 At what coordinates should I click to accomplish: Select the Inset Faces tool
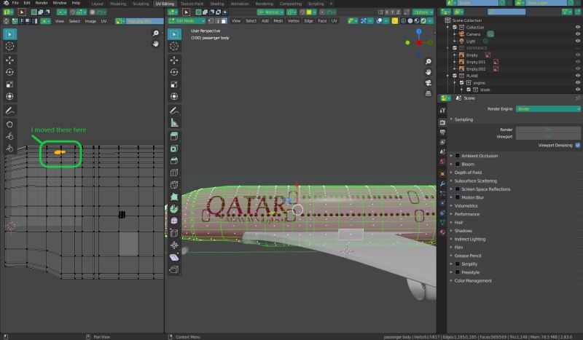tap(174, 149)
